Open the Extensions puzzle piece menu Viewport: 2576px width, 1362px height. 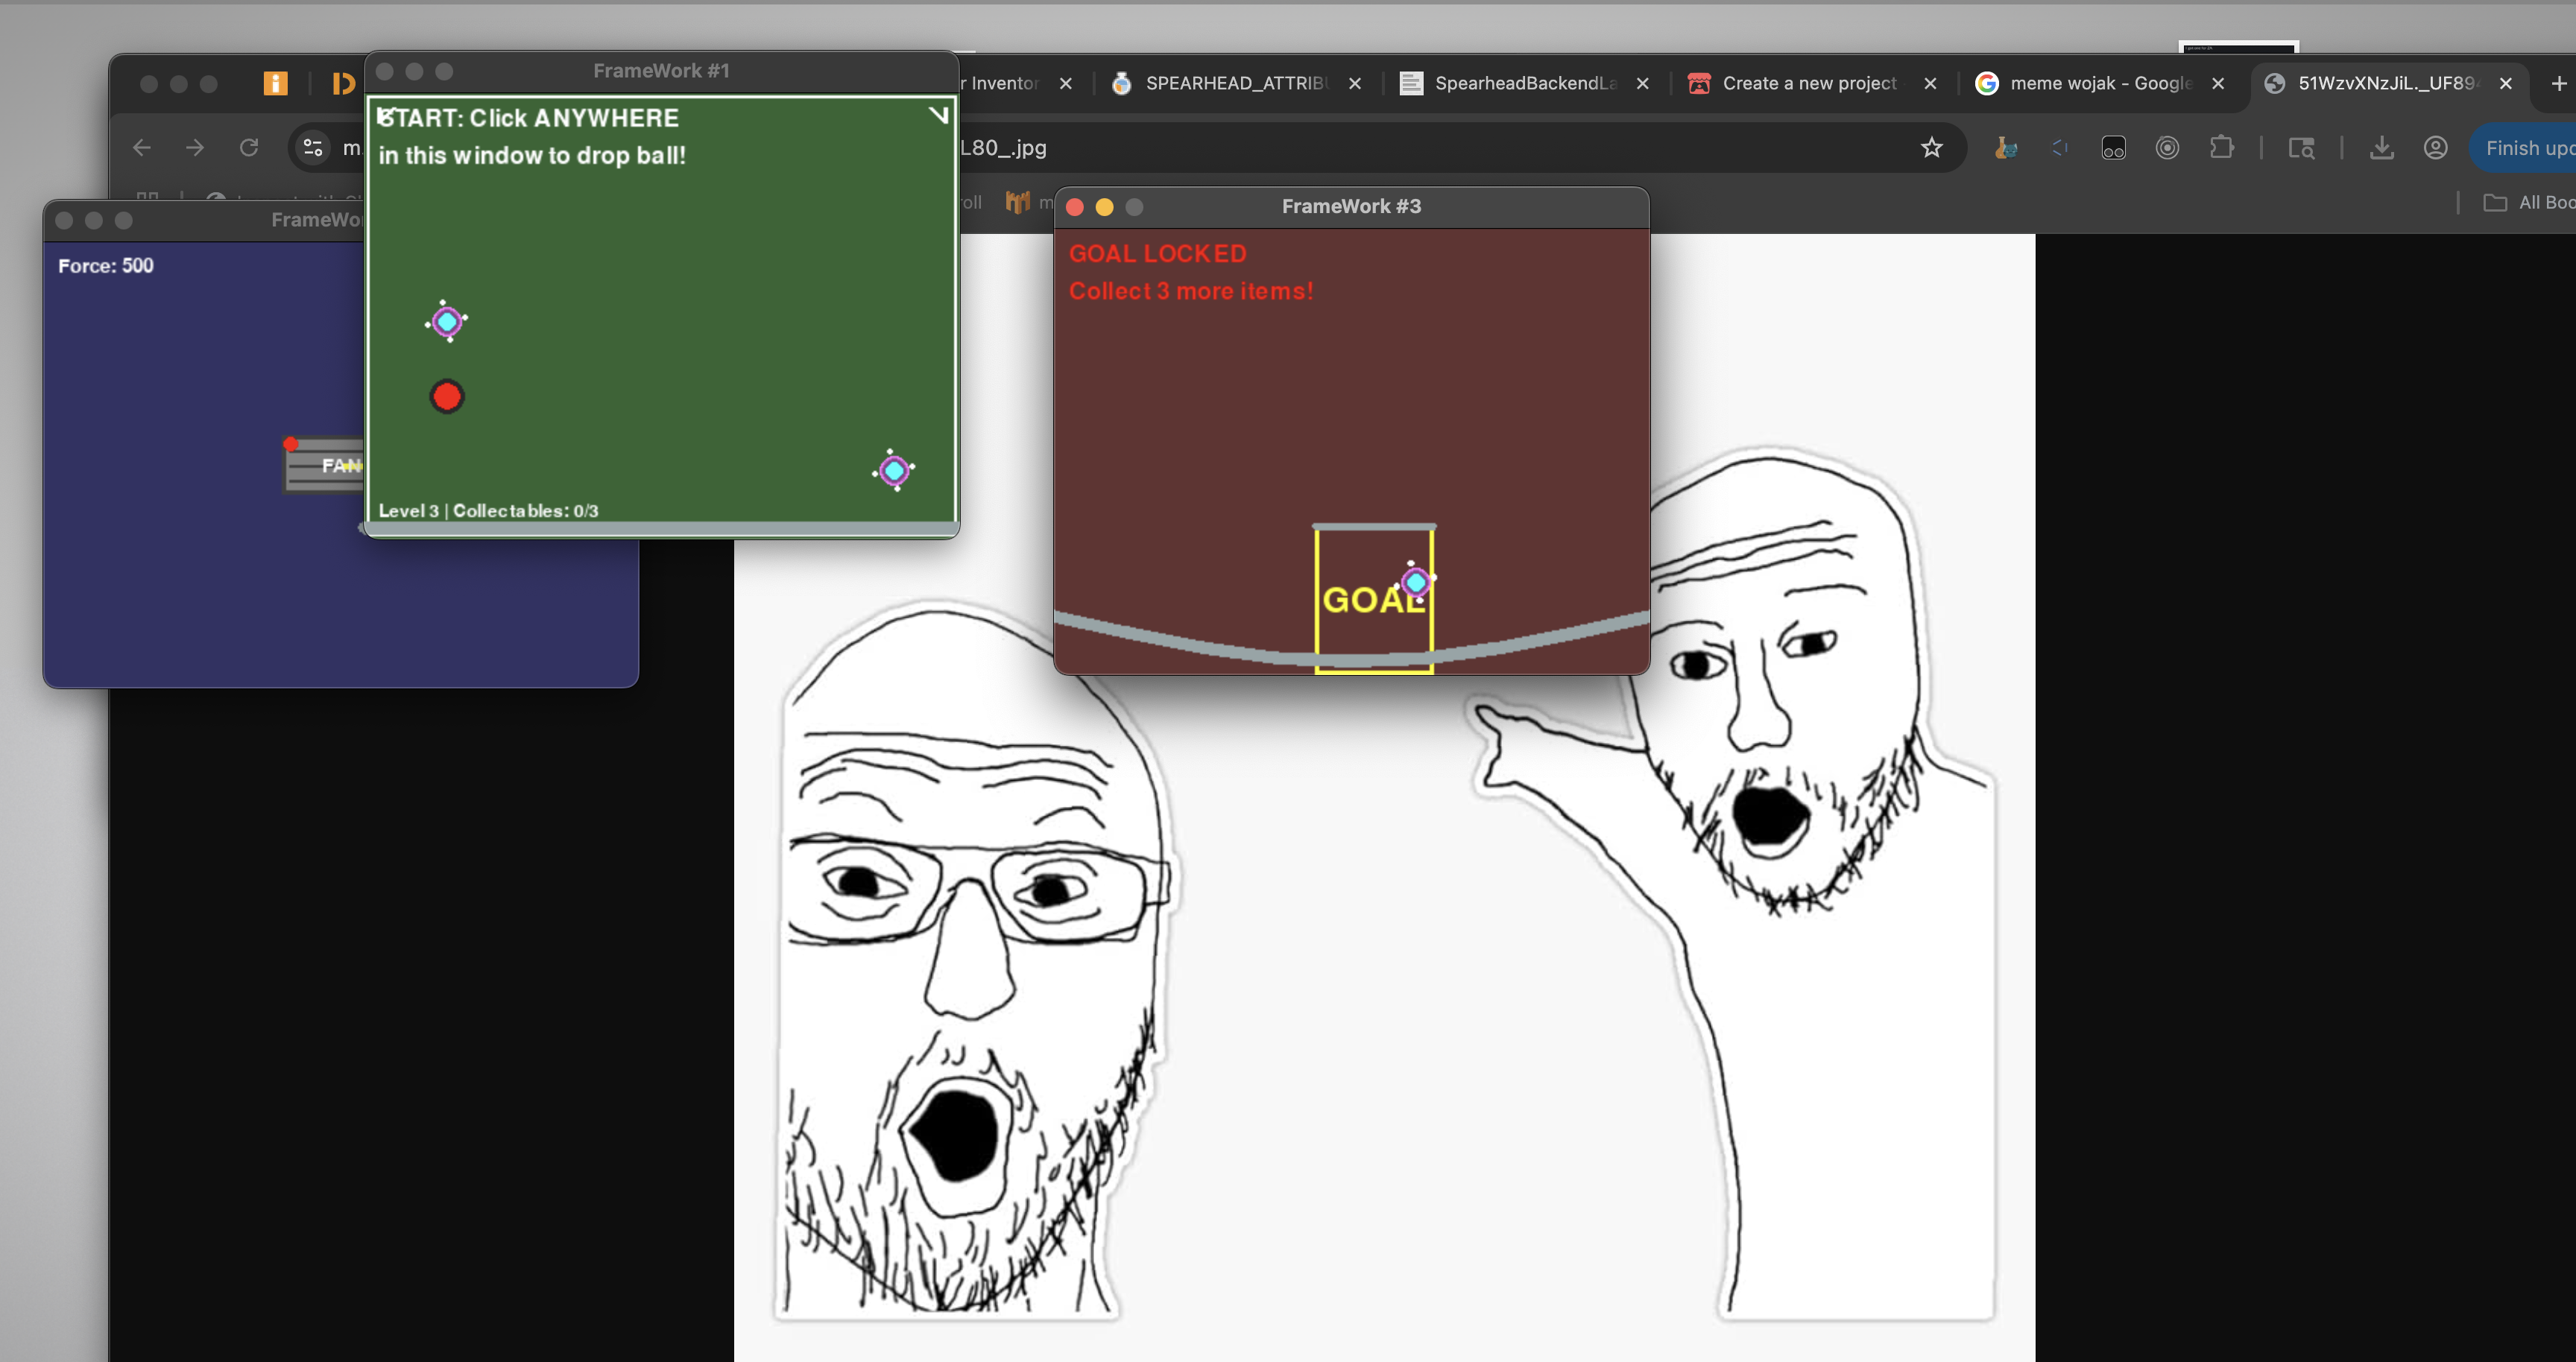click(2221, 148)
